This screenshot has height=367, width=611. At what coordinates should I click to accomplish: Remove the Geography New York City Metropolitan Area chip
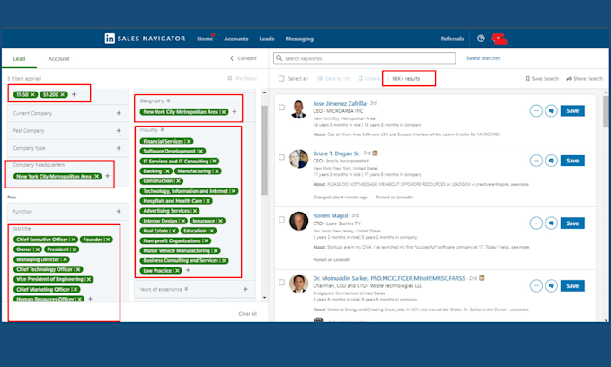(x=224, y=112)
